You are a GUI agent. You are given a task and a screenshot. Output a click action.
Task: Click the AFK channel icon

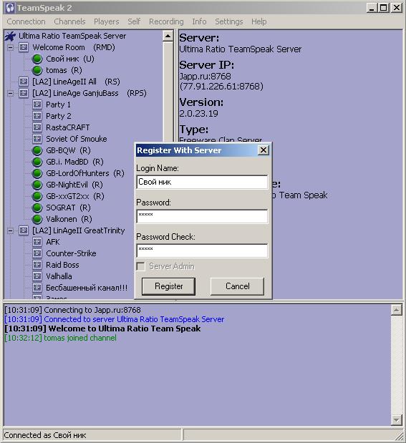tap(37, 242)
